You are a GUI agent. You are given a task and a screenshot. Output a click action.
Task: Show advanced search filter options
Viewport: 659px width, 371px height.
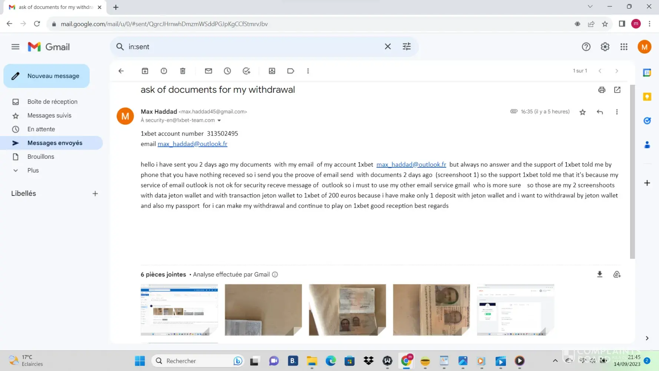pyautogui.click(x=407, y=47)
